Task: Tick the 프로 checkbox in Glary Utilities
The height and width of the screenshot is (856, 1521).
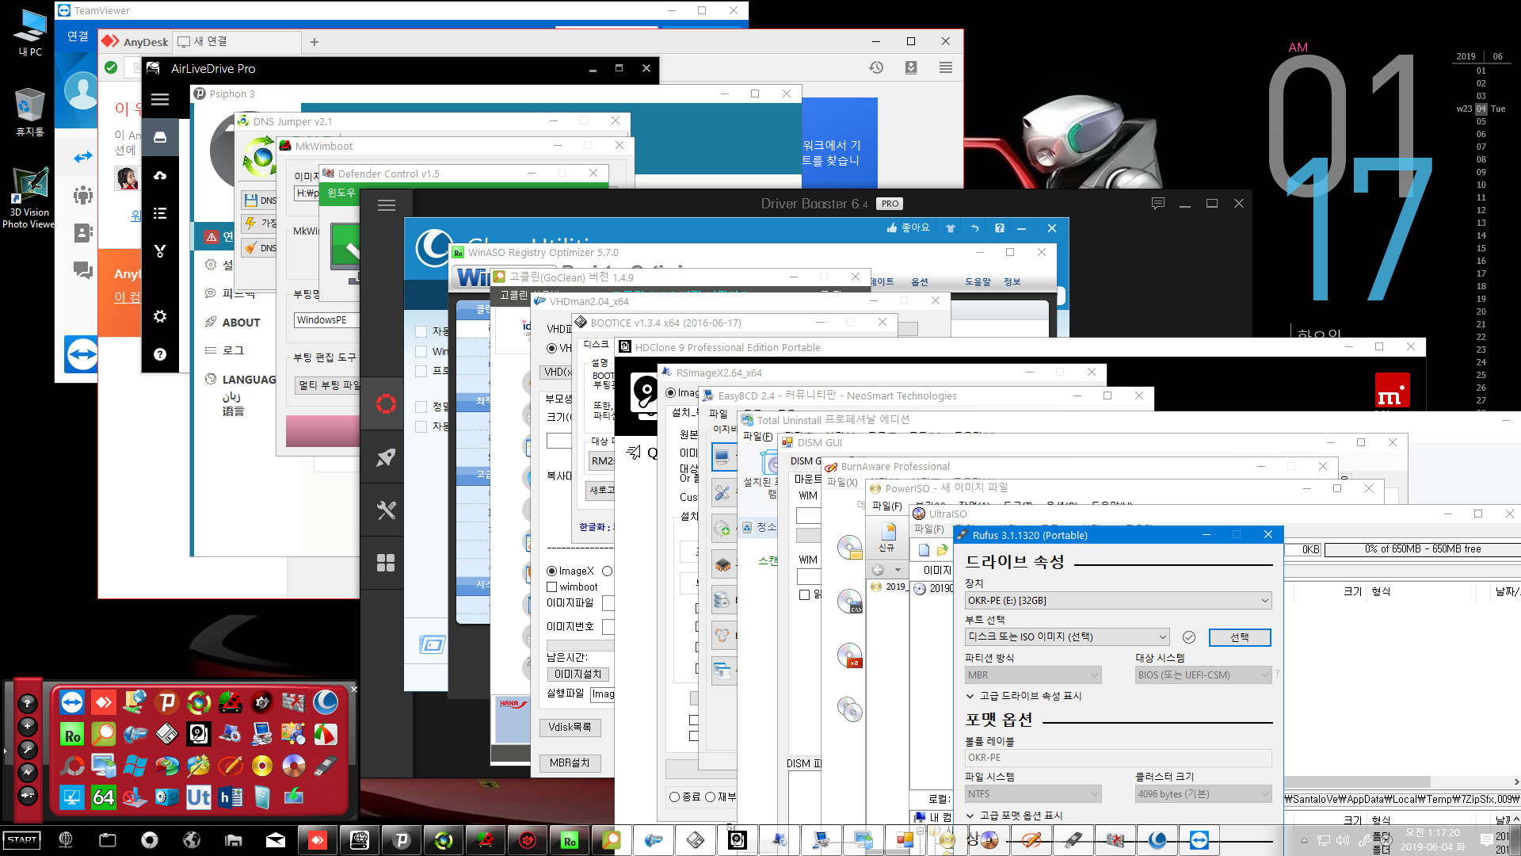Action: click(x=421, y=371)
